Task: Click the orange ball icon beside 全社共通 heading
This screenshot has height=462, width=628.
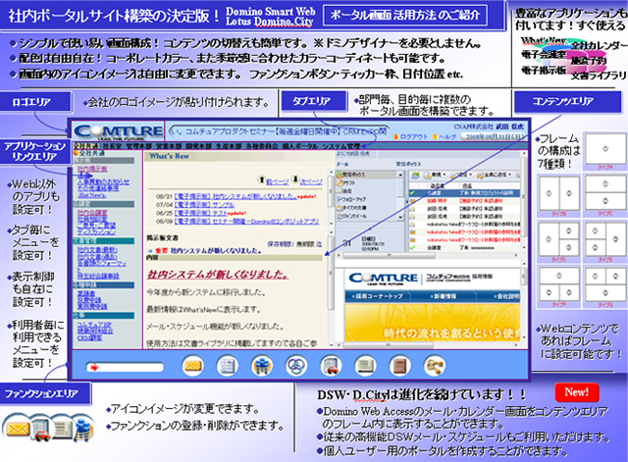Action: (76, 153)
